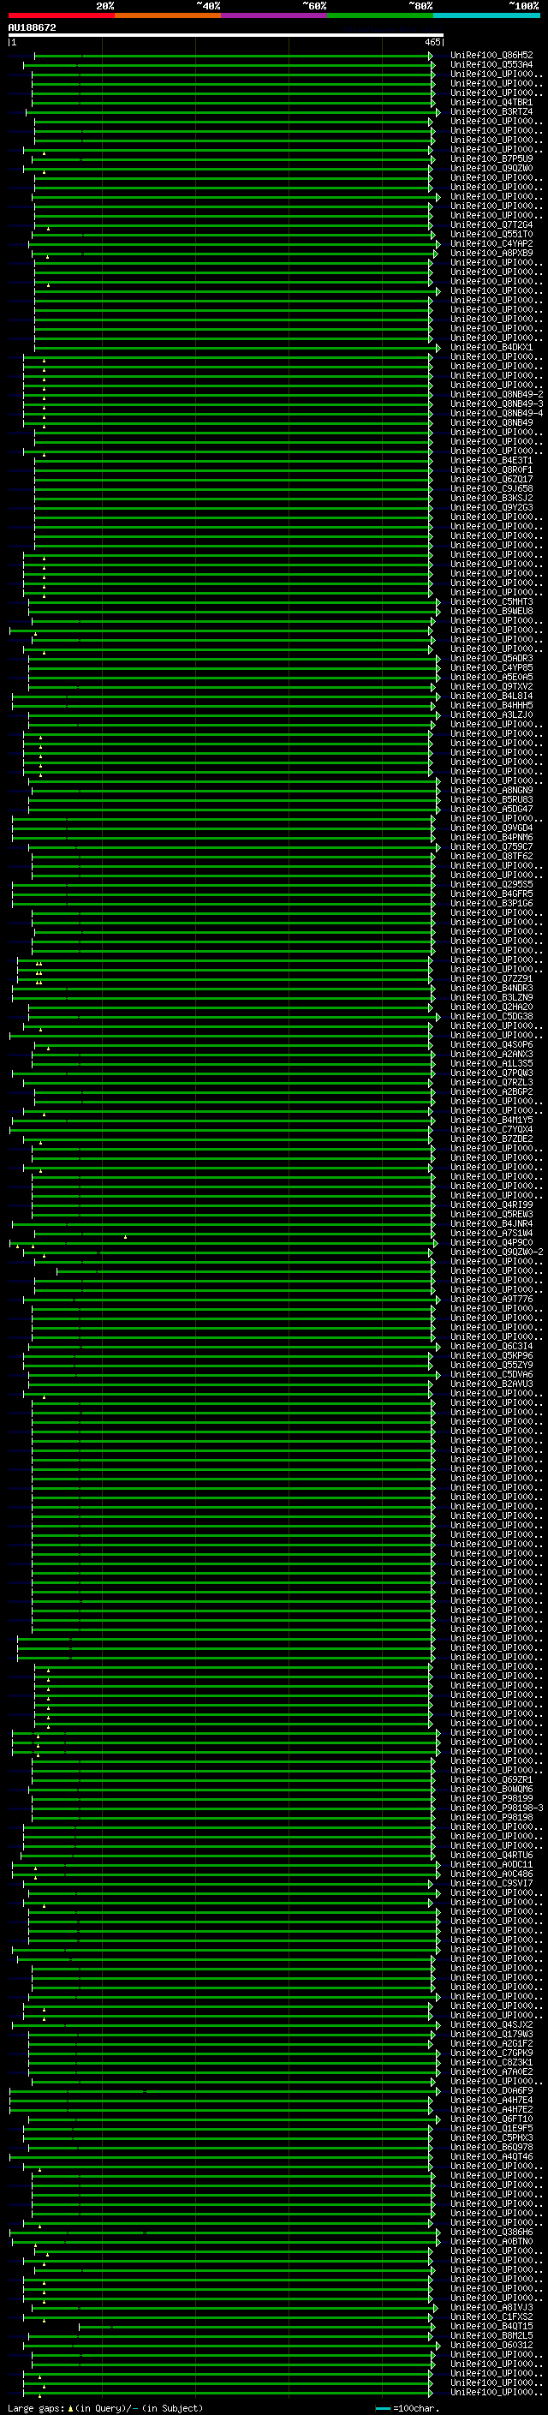Open hit UniRef100_O60312
The image size is (548, 2415).
click(491, 2346)
